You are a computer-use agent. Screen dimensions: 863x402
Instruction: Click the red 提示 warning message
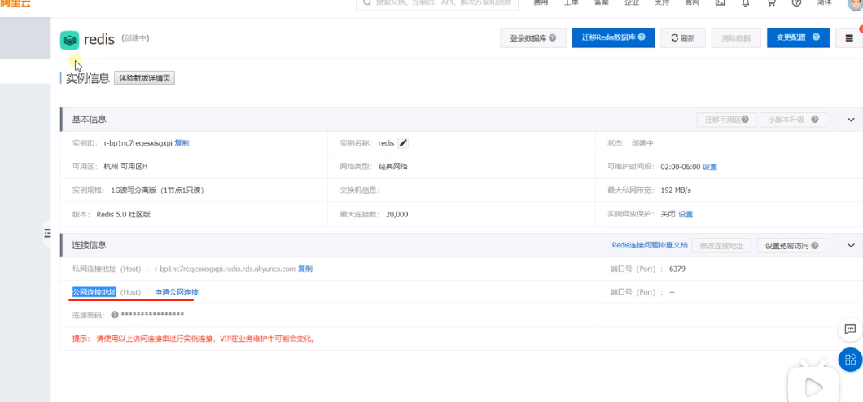coord(194,339)
